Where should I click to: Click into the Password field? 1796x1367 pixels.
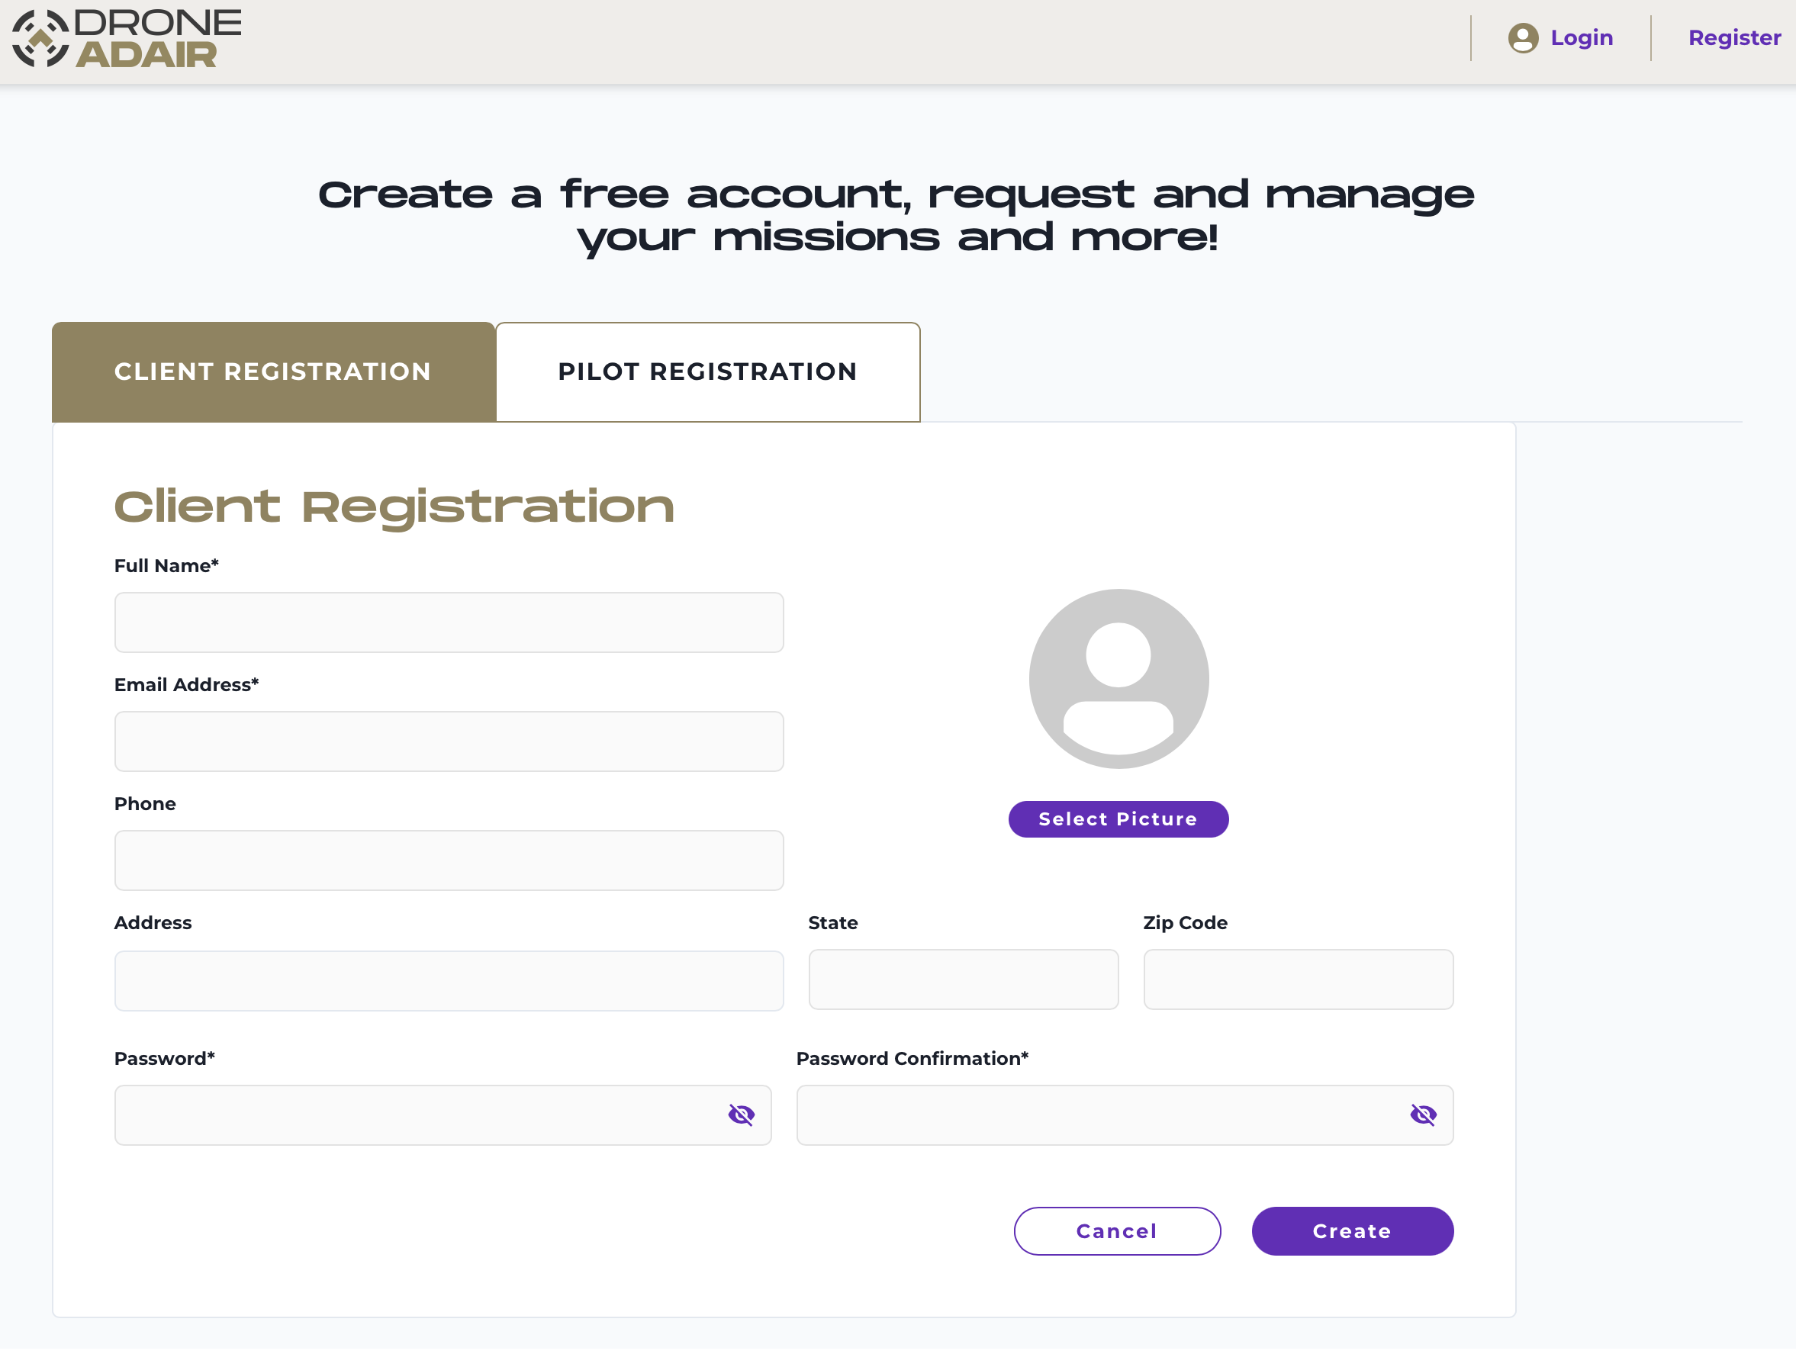pyautogui.click(x=443, y=1115)
